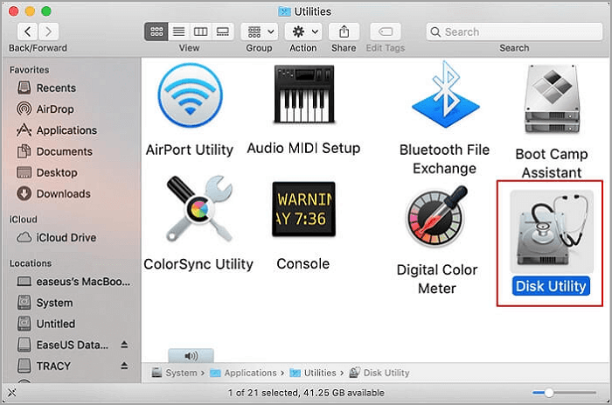Open Applications in the sidebar
Screen dimensions: 612x405
tap(66, 130)
